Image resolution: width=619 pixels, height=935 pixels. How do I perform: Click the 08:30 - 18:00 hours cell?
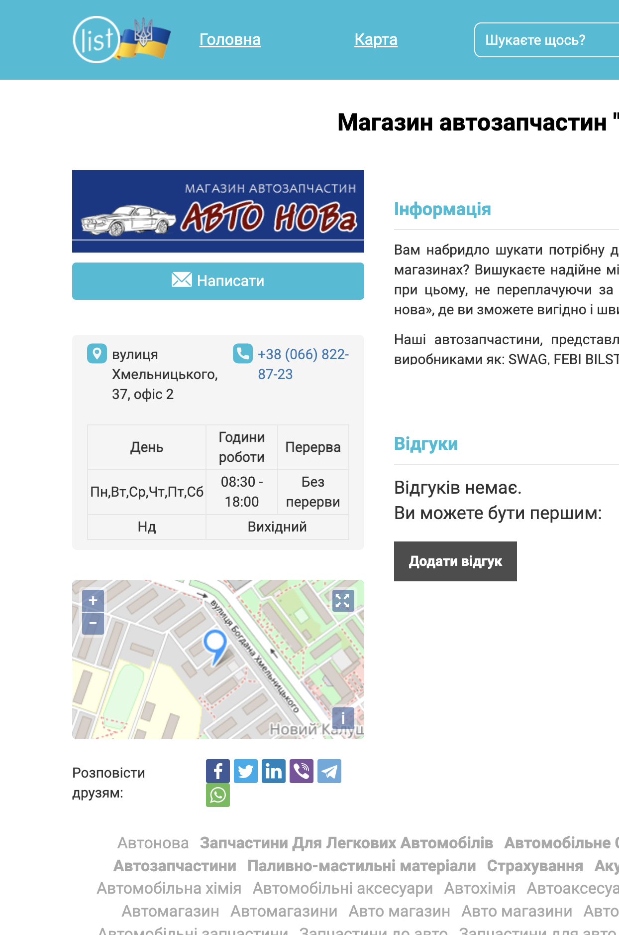[x=242, y=492]
